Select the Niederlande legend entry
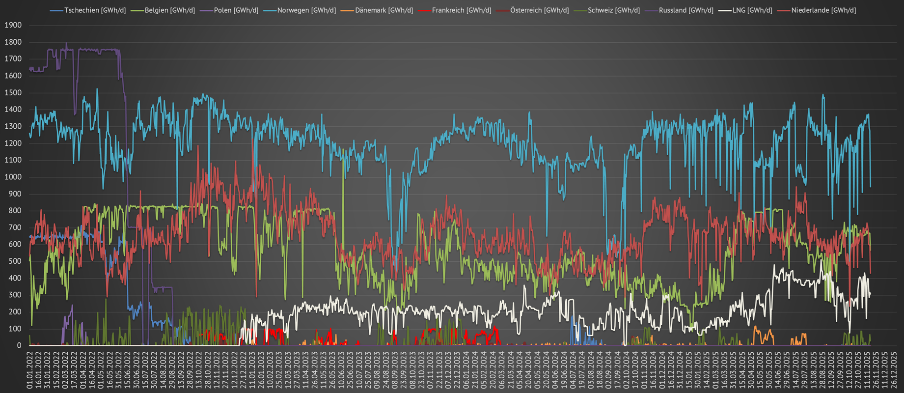 tap(823, 10)
